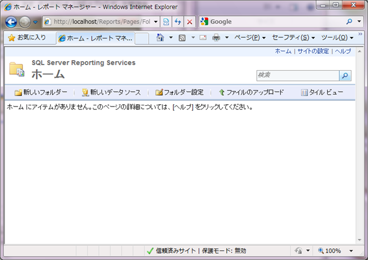Open the お気に入り favorites button

tap(27, 37)
